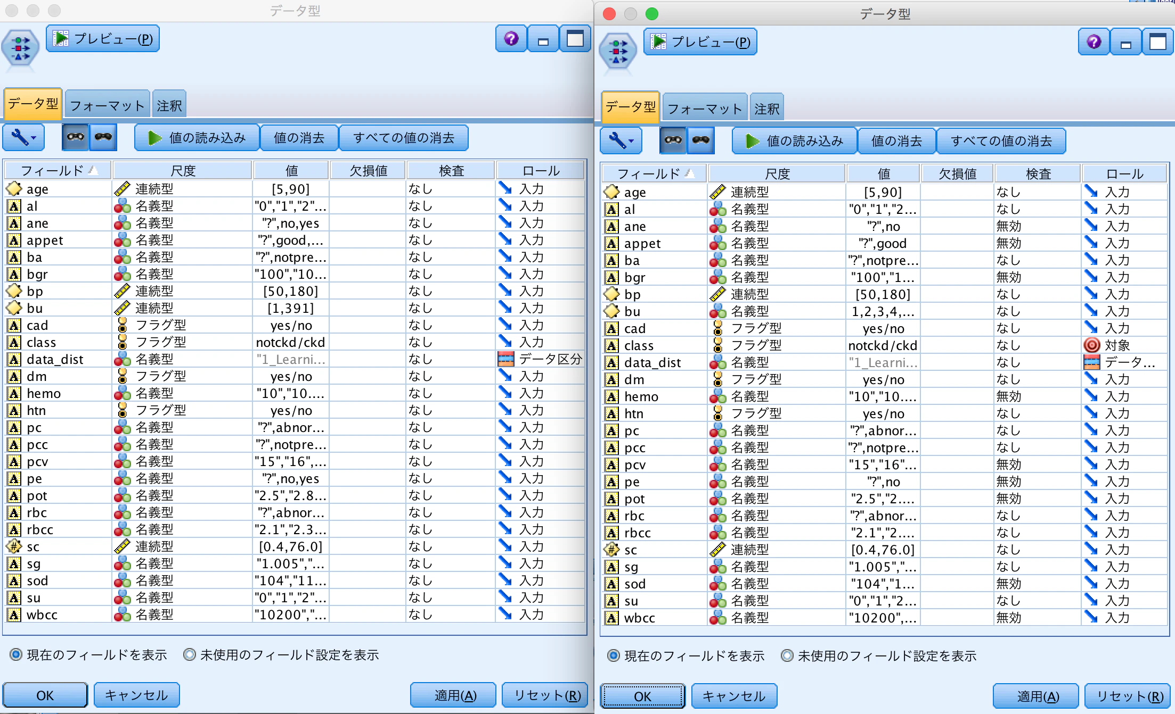
Task: Click help question mark in right window
Action: pos(1094,42)
